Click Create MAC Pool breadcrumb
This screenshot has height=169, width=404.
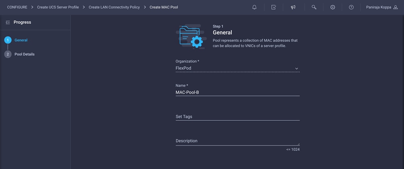pos(164,7)
